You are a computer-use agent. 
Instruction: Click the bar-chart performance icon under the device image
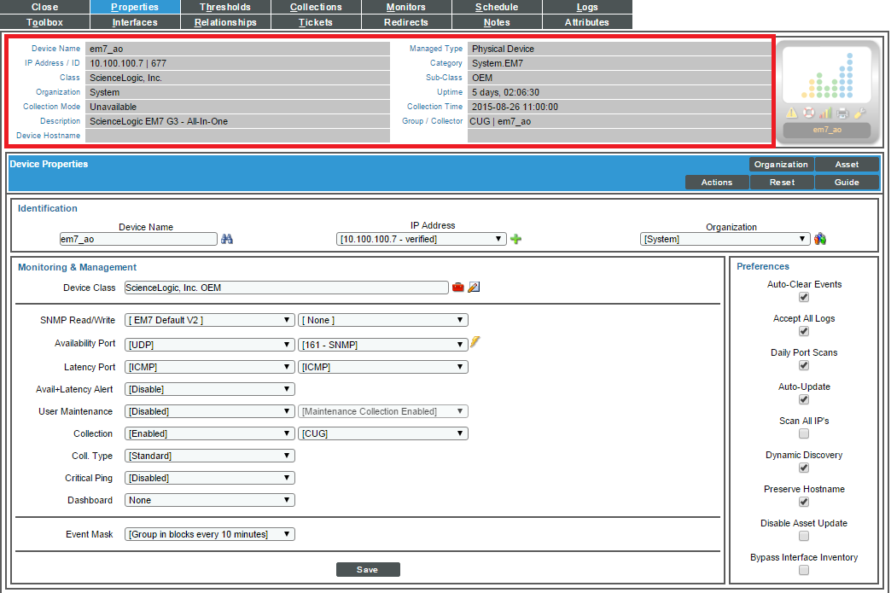[825, 112]
